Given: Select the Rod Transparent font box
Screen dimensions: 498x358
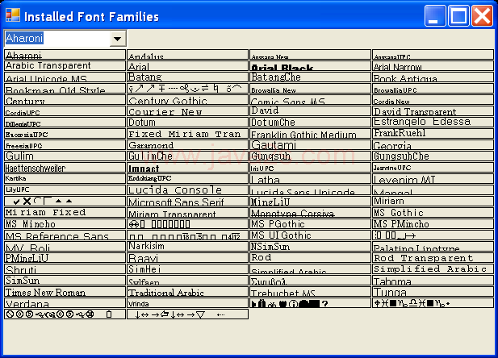Looking at the screenshot, I should click(x=433, y=258).
